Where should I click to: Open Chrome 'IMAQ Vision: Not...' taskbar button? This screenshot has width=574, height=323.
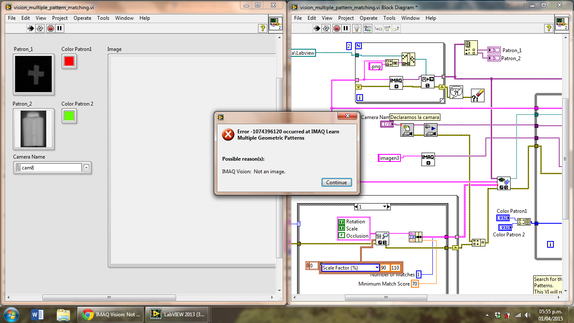click(x=111, y=314)
